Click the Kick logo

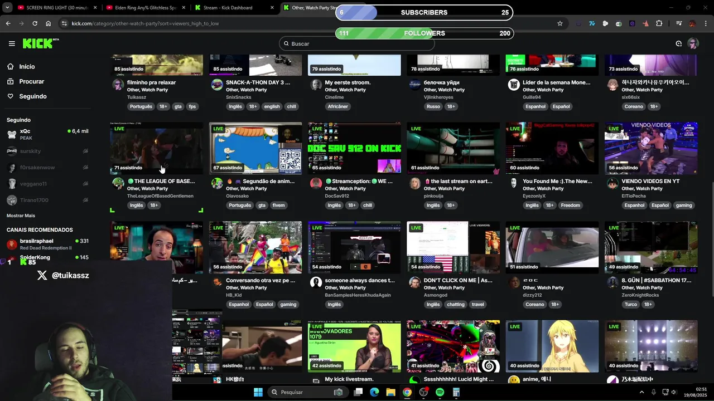tap(41, 43)
